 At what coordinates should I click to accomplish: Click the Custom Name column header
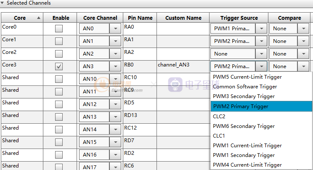pos(183,18)
